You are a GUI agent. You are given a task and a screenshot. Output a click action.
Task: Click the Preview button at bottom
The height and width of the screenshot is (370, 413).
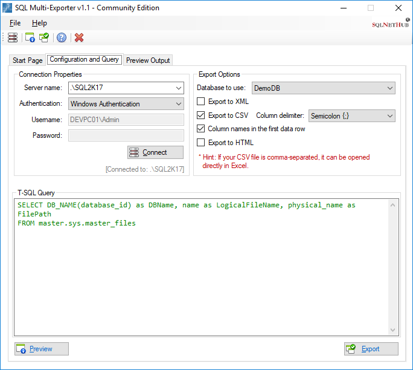point(42,349)
